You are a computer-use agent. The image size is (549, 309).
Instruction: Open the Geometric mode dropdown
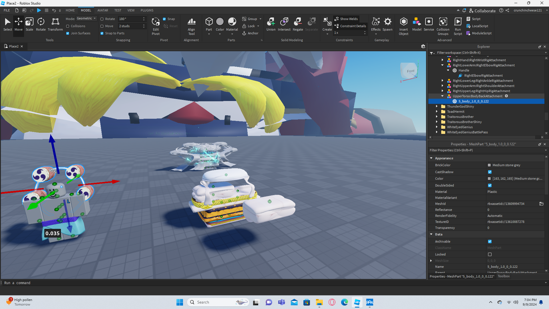click(x=86, y=19)
